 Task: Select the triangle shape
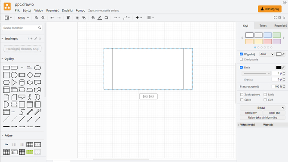tap(14, 83)
